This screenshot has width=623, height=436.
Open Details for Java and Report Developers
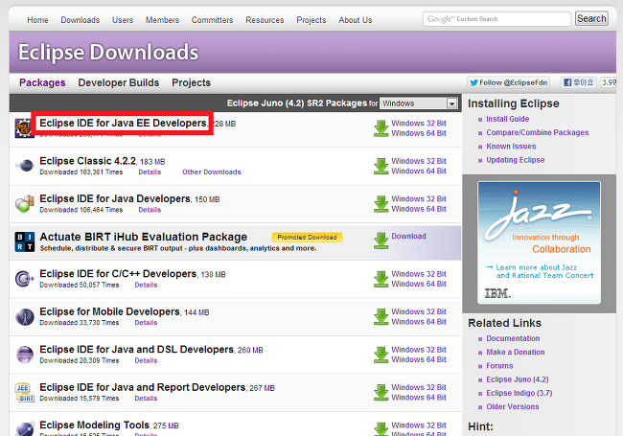146,399
